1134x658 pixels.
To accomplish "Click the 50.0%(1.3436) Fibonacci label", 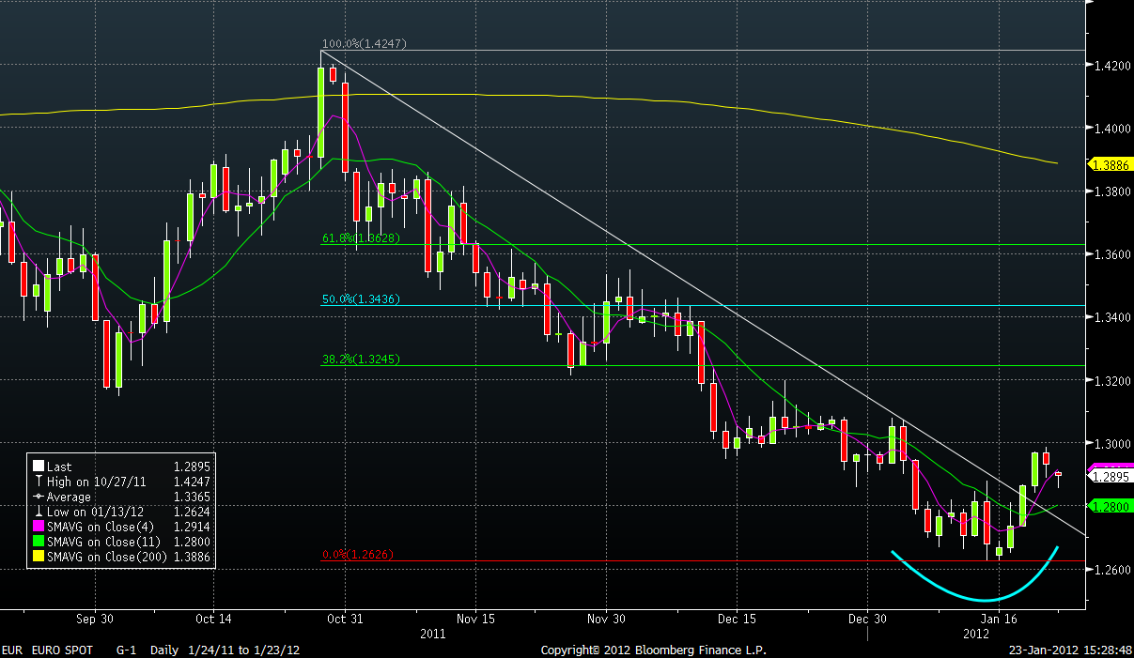I will pyautogui.click(x=362, y=299).
